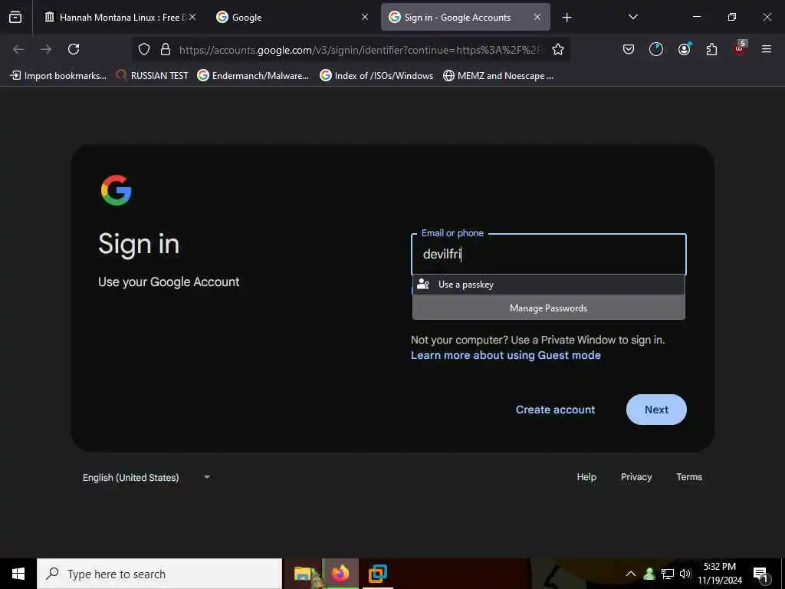Open the Firefox hamburger menu

pos(766,49)
